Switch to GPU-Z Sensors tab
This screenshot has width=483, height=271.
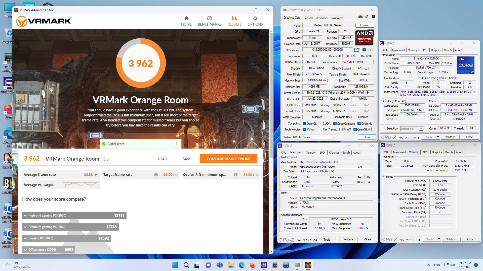[x=308, y=18]
